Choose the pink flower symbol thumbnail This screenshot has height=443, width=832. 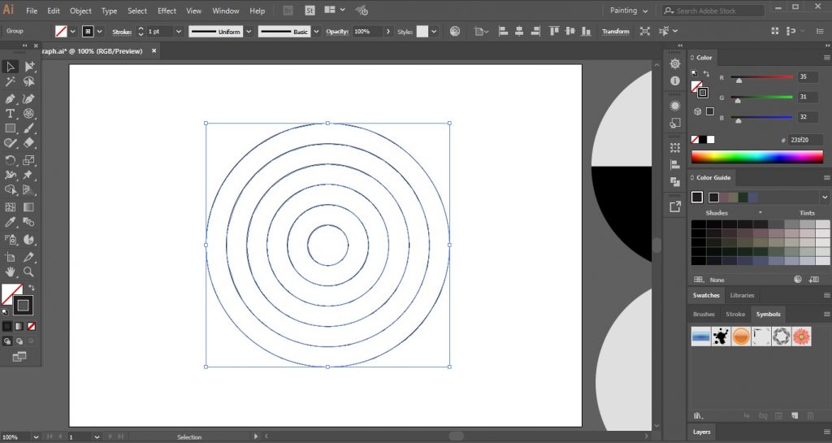[801, 337]
